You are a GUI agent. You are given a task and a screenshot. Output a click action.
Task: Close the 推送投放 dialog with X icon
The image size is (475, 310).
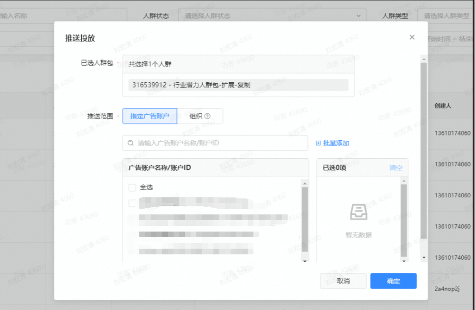[412, 37]
